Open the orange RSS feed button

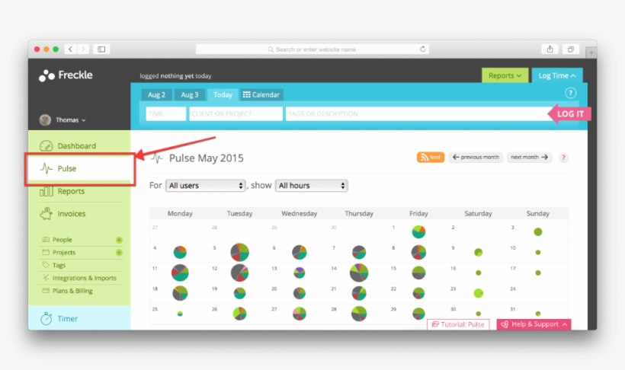point(431,158)
